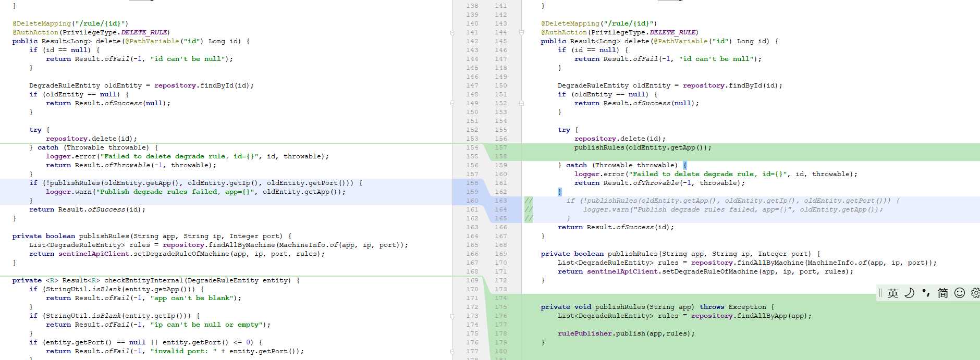Click the IME punctuation mode icon
The height and width of the screenshot is (360, 980).
pos(926,293)
